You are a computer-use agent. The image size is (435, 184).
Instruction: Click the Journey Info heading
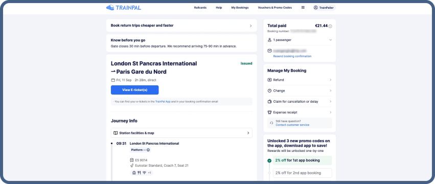pos(124,121)
